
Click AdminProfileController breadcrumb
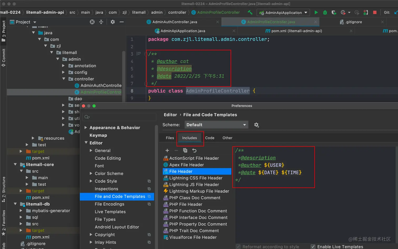pos(216,12)
